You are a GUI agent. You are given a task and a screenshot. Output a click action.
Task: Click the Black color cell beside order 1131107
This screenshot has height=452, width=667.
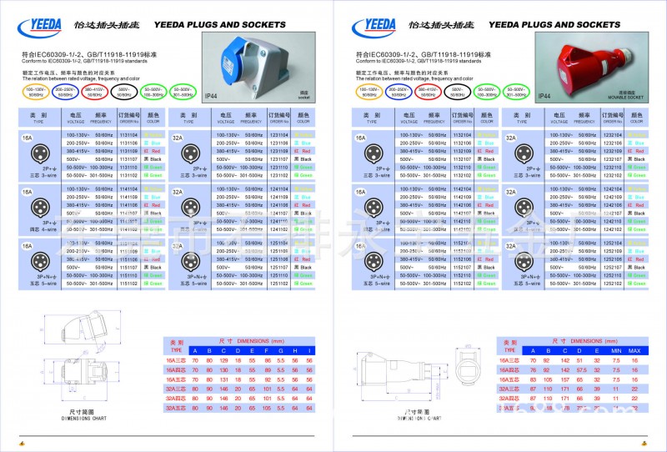[x=153, y=159]
